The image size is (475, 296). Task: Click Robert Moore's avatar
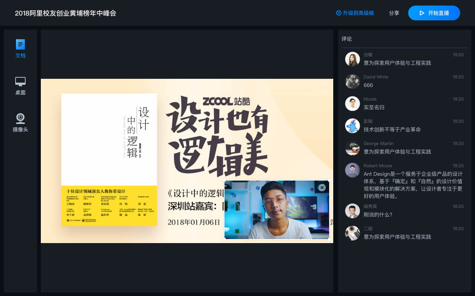click(x=353, y=170)
